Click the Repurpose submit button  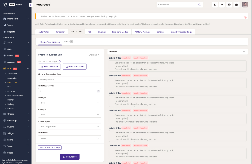pyautogui.click(x=70, y=157)
